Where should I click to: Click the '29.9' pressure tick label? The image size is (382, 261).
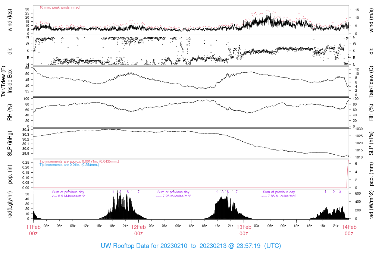tap(26, 153)
